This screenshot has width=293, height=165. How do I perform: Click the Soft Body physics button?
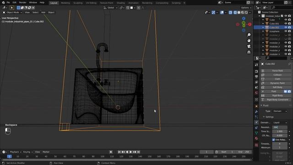276,88
